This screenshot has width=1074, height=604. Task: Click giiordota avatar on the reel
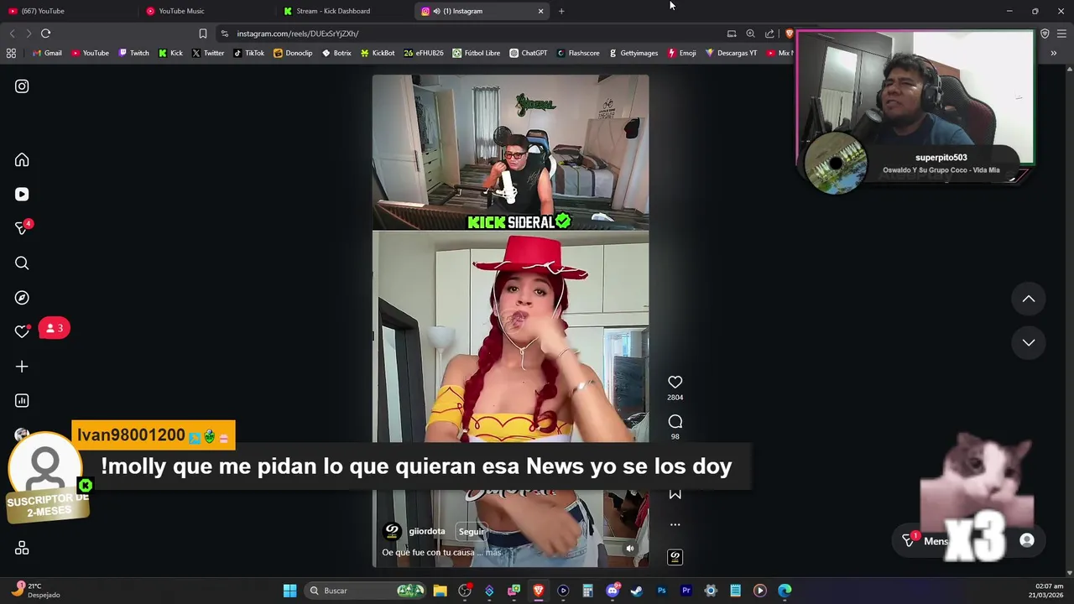point(392,531)
